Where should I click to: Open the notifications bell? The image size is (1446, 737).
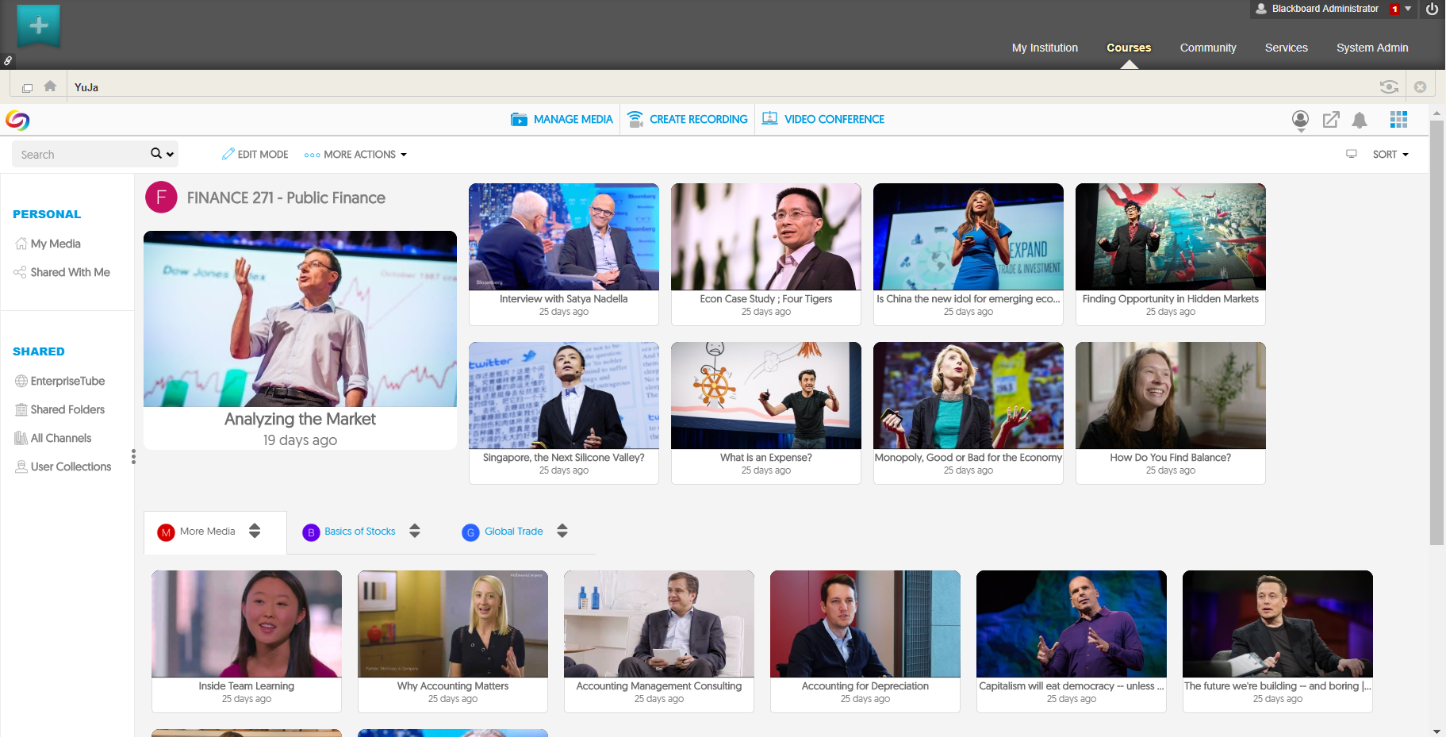pos(1360,120)
